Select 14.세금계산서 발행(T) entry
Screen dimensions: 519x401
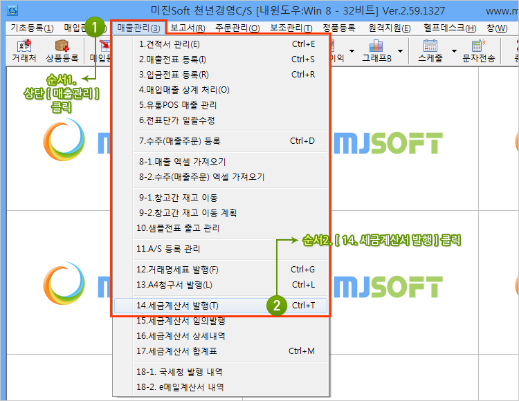pos(221,306)
